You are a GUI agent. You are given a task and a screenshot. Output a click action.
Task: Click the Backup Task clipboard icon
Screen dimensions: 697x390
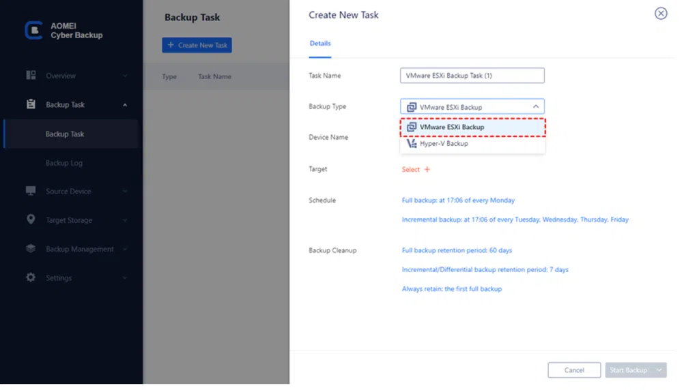(31, 104)
